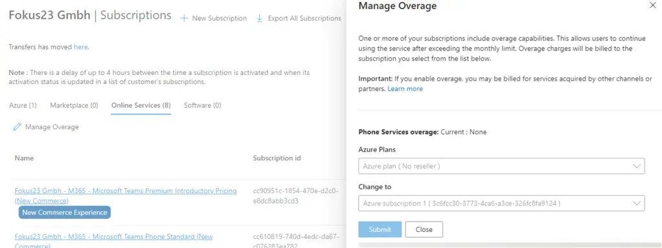The width and height of the screenshot is (662, 248).
Task: Open the Marketplace (0) tab
Action: (x=74, y=105)
